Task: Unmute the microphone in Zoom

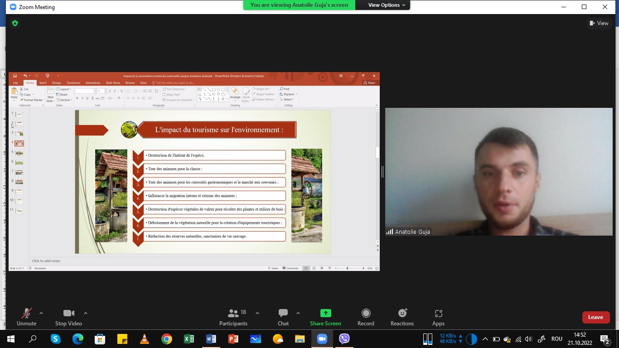Action: click(x=26, y=317)
